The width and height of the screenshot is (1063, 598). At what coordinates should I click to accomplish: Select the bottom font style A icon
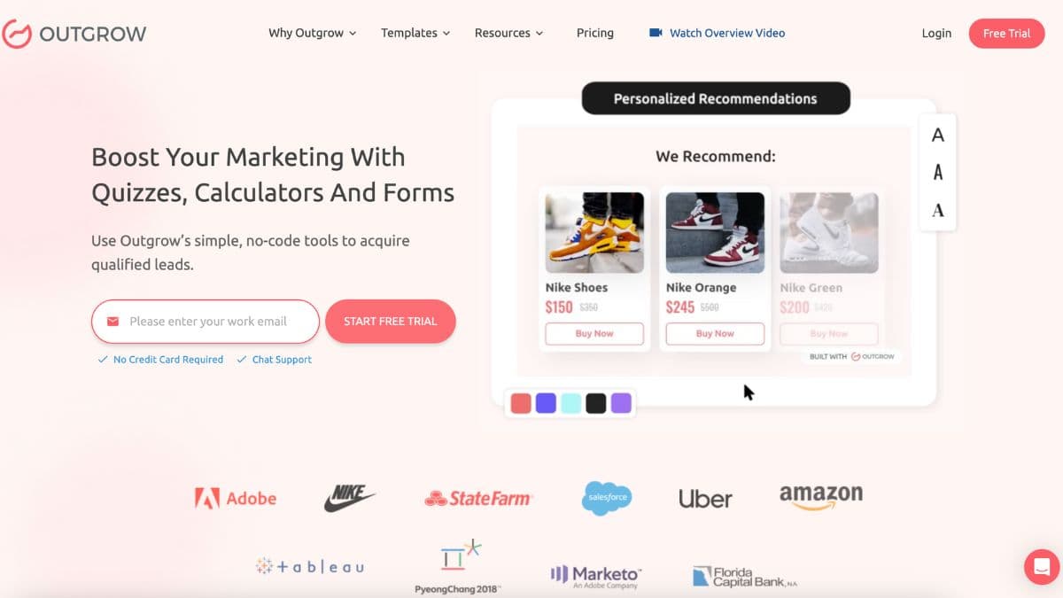(938, 210)
